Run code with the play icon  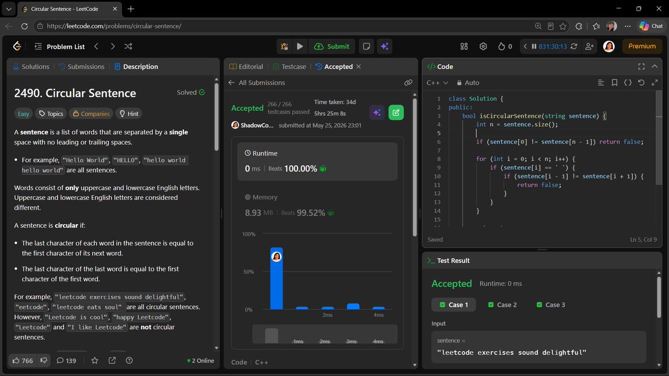click(300, 46)
